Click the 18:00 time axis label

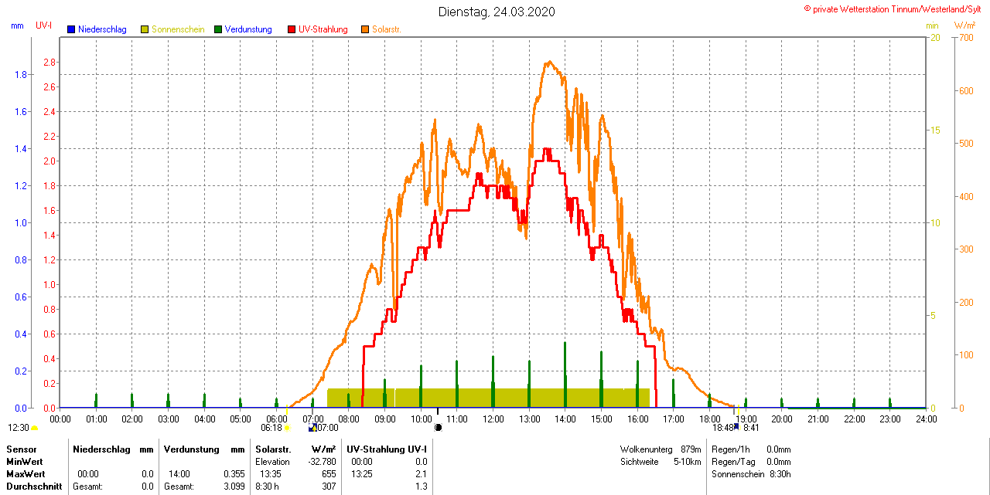[x=710, y=419]
